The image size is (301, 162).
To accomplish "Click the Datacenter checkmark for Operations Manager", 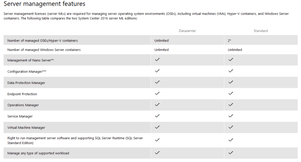I will pos(157,105).
